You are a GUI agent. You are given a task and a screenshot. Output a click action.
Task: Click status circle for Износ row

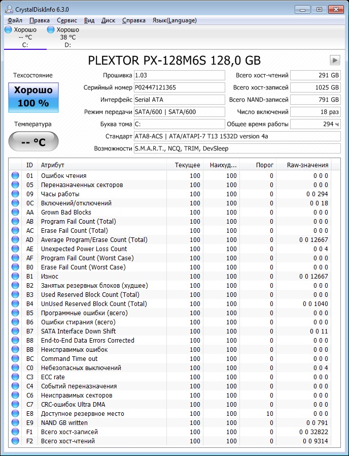click(x=15, y=276)
